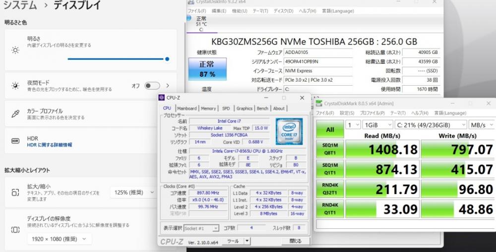Open プロファイル(P) menu in CrystalDiskMark
496x252 pixels.
tap(372, 113)
